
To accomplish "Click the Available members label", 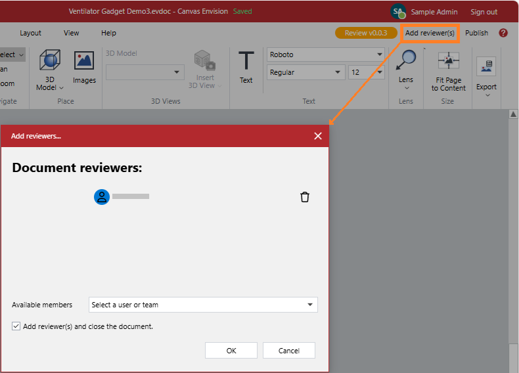I will 42,305.
